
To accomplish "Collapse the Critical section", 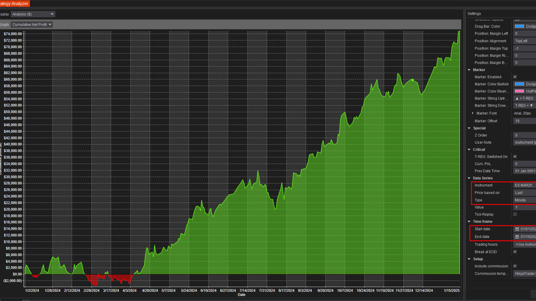I will pos(469,149).
